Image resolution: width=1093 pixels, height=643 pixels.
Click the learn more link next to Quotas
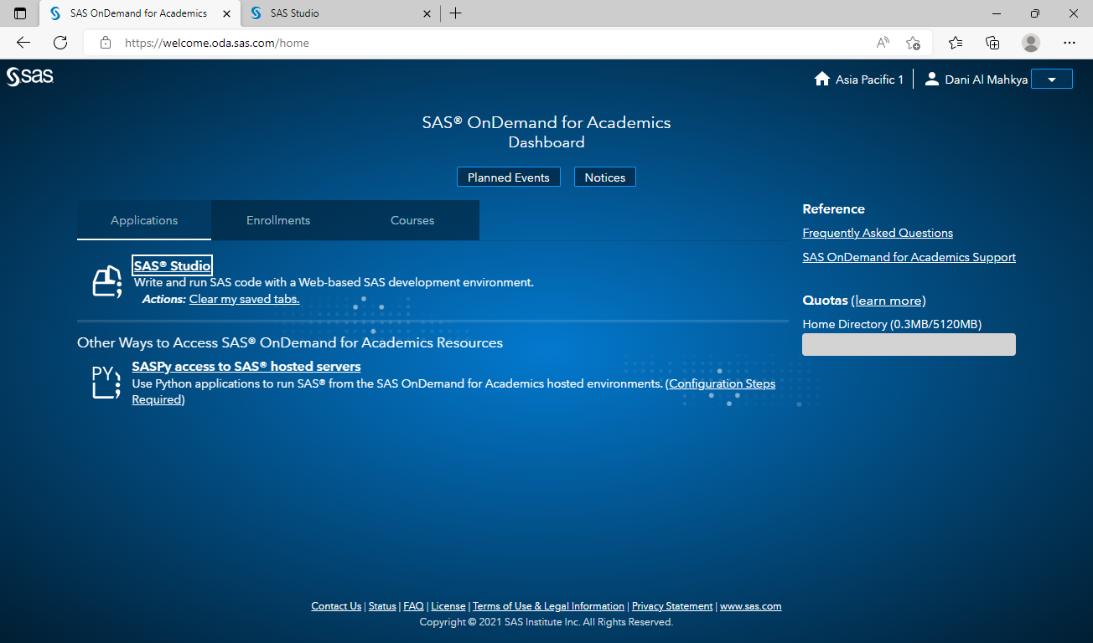888,301
